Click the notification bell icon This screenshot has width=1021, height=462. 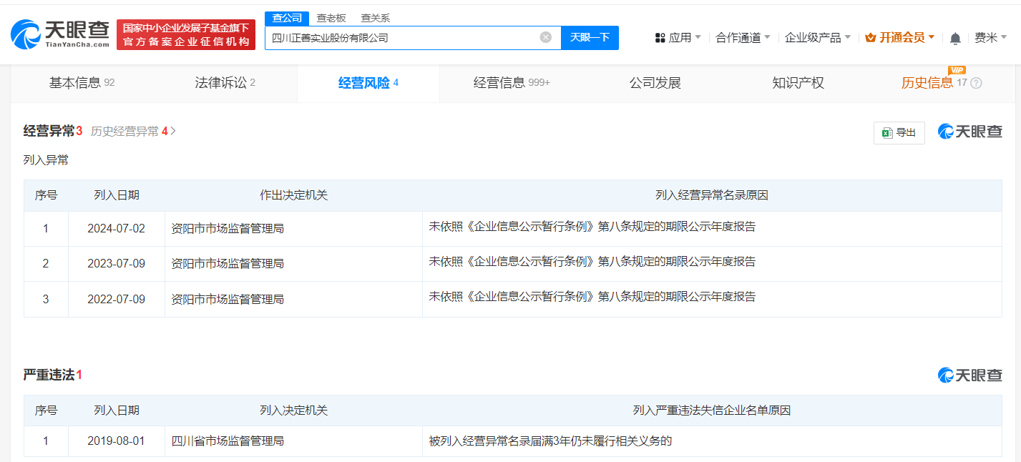point(954,37)
